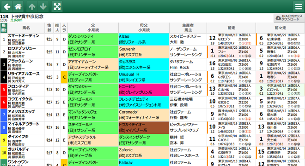Screen dimensions: 305x166
Task: Select damsire cell Zafonic
Action: click(144, 153)
